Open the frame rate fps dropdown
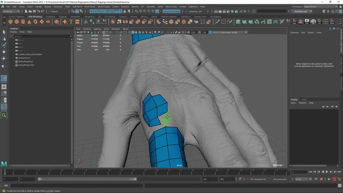343x193 pixels. point(303,179)
